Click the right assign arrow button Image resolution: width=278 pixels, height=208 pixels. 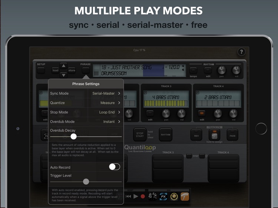point(202,156)
